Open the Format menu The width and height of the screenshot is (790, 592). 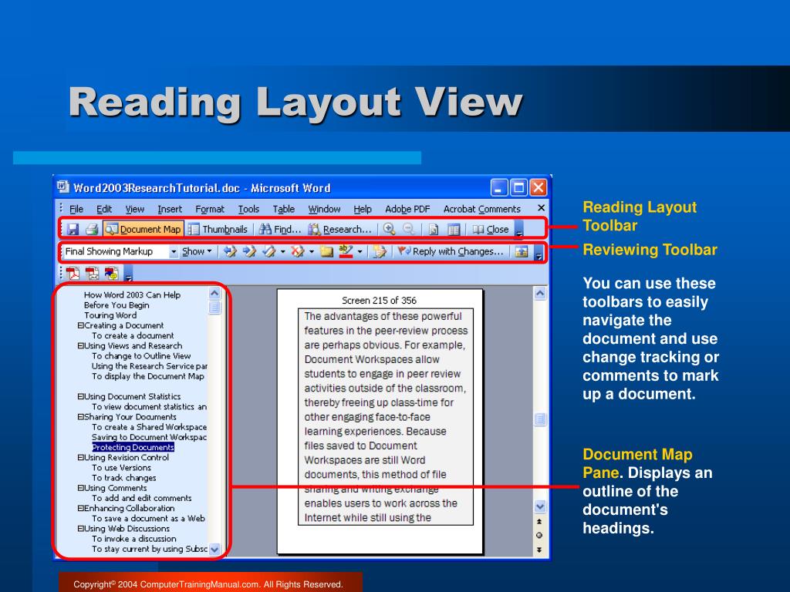click(210, 209)
